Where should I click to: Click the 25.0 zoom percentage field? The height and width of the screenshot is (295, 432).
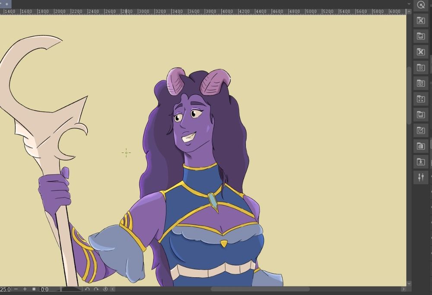point(6,289)
